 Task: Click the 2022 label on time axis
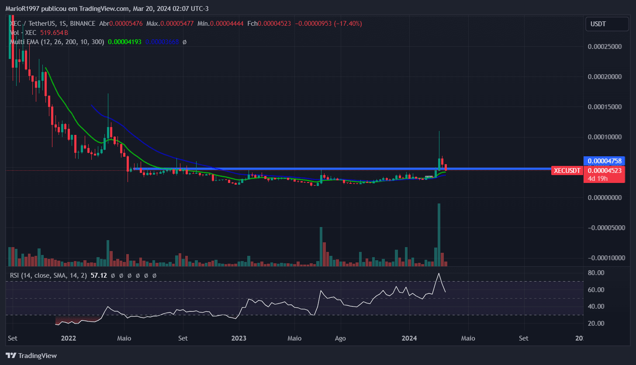(x=69, y=338)
